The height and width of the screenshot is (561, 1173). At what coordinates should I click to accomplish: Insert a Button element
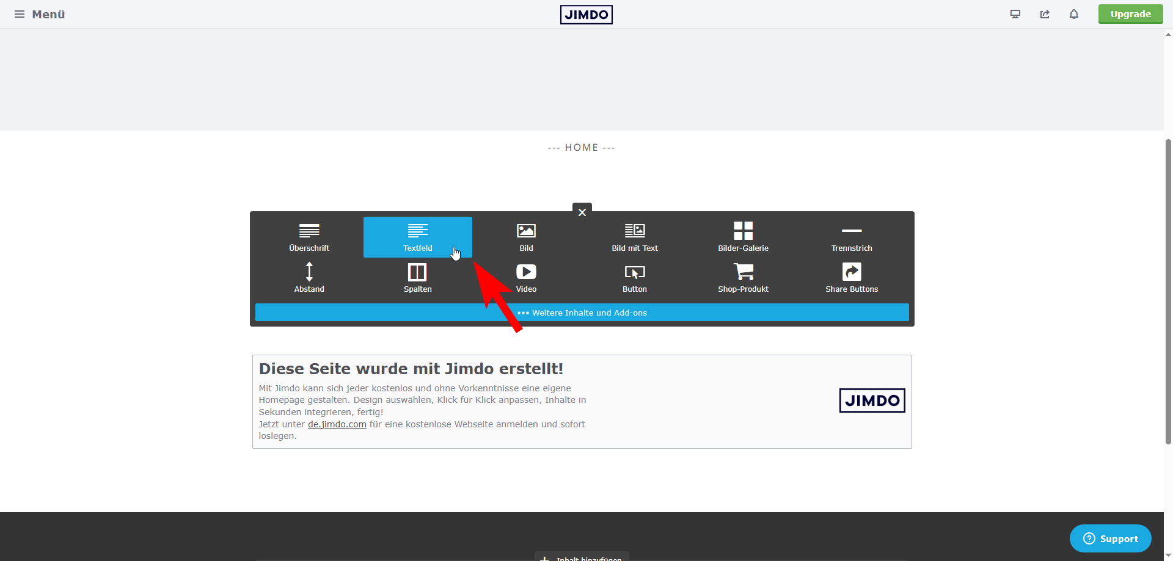pos(635,278)
